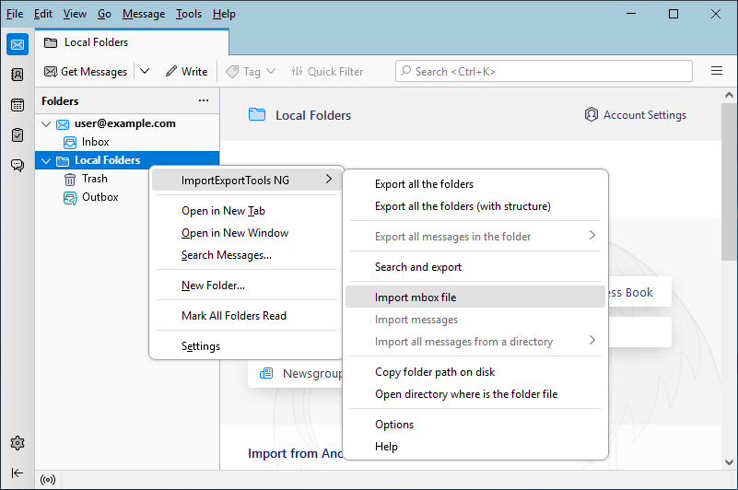Screen dimensions: 738x490
Task: Open the File menu
Action: click(15, 14)
